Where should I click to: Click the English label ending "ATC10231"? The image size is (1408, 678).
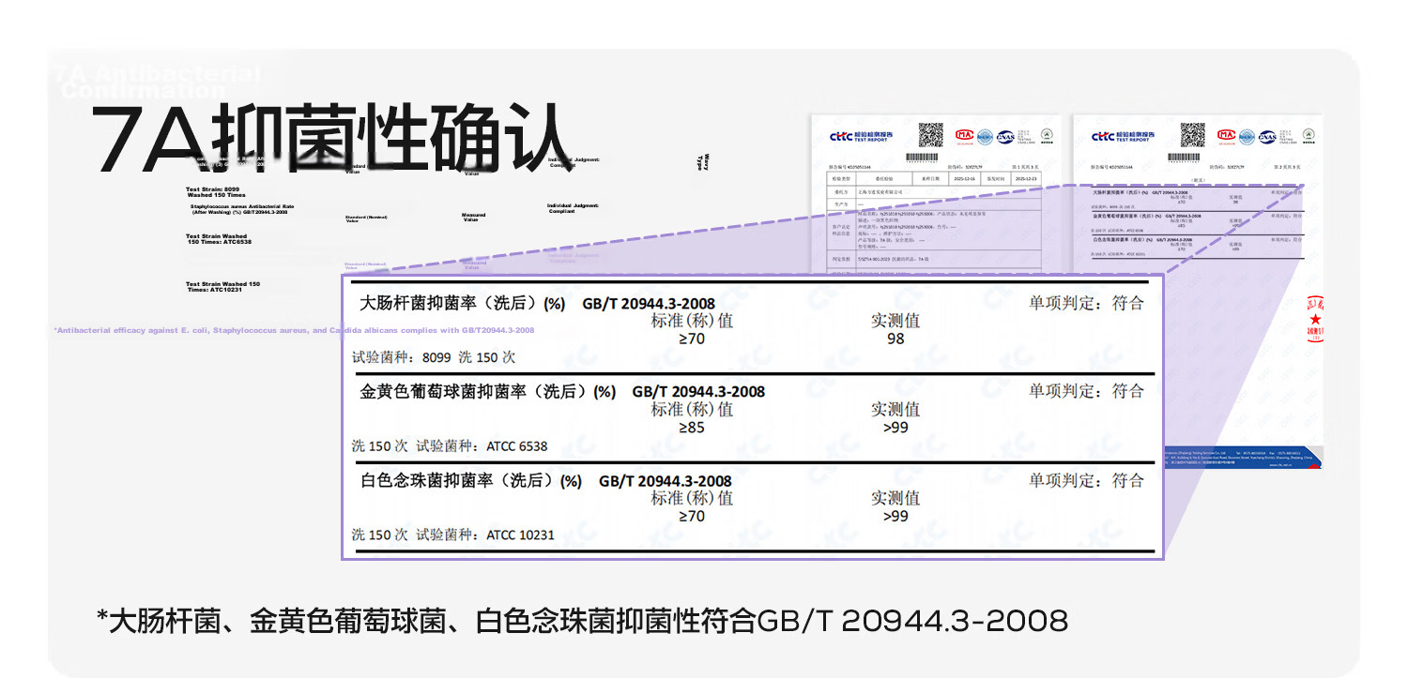(x=222, y=287)
